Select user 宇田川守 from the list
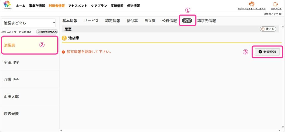This screenshot has width=285, height=132. (30, 63)
